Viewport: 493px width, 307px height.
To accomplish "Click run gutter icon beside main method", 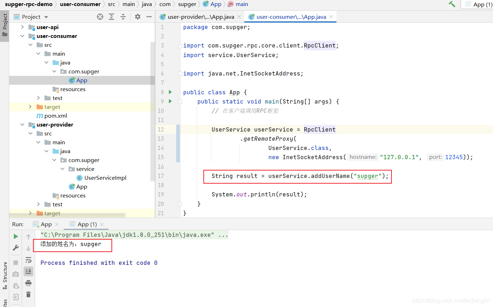I will point(170,101).
